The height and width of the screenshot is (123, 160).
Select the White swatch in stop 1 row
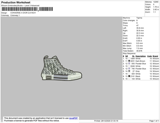(129, 58)
